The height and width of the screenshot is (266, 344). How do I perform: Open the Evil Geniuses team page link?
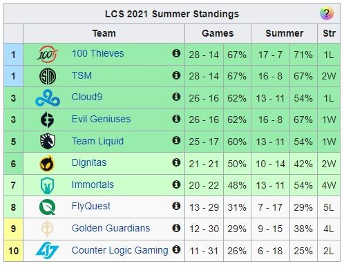(101, 119)
